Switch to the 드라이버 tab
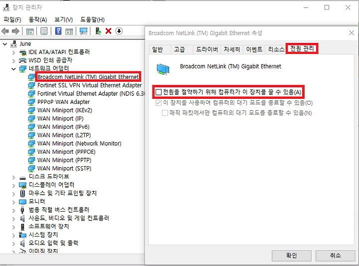 pyautogui.click(x=207, y=49)
